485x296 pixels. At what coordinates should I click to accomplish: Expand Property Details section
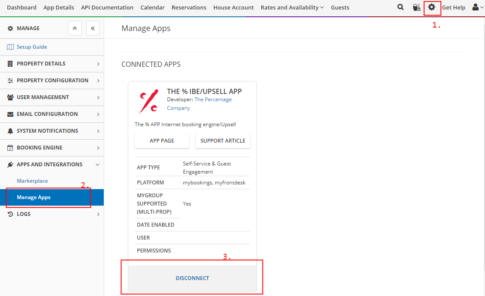tap(98, 64)
